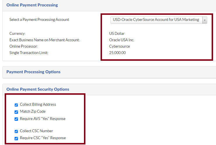The height and width of the screenshot is (145, 216).
Task: Click the US Dollar currency value
Action: click(117, 33)
